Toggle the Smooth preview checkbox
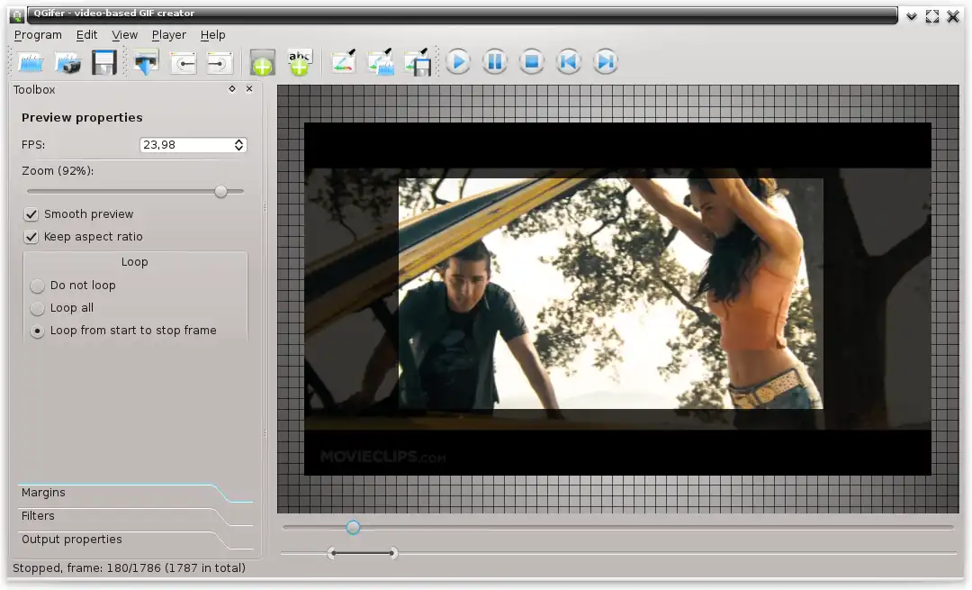972x590 pixels. [x=31, y=214]
